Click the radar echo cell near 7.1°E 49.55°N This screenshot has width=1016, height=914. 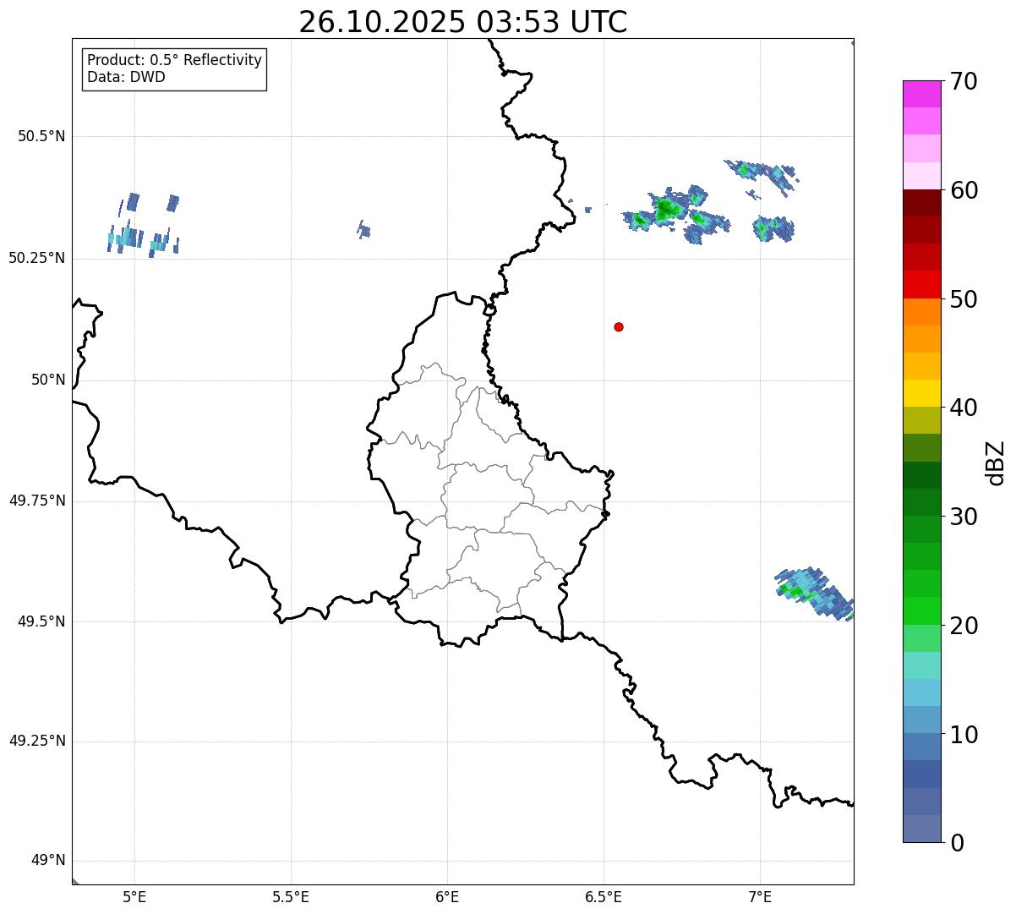point(816,593)
